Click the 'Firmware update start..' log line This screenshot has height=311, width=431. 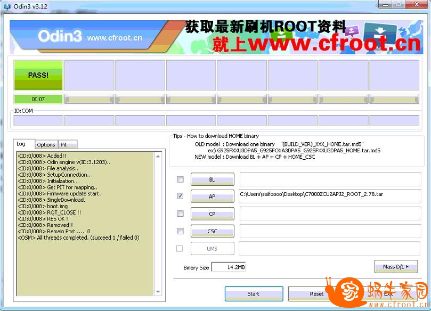(x=61, y=193)
